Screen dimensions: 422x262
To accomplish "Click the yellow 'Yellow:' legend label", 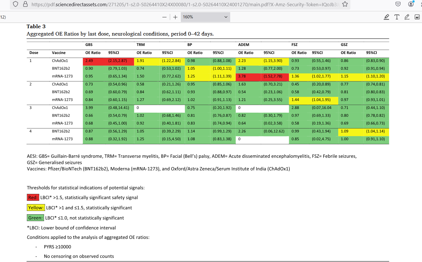I will [36, 208].
